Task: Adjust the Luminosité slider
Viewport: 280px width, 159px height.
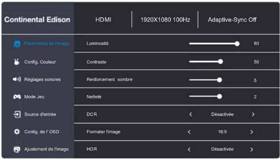Action: [214, 44]
